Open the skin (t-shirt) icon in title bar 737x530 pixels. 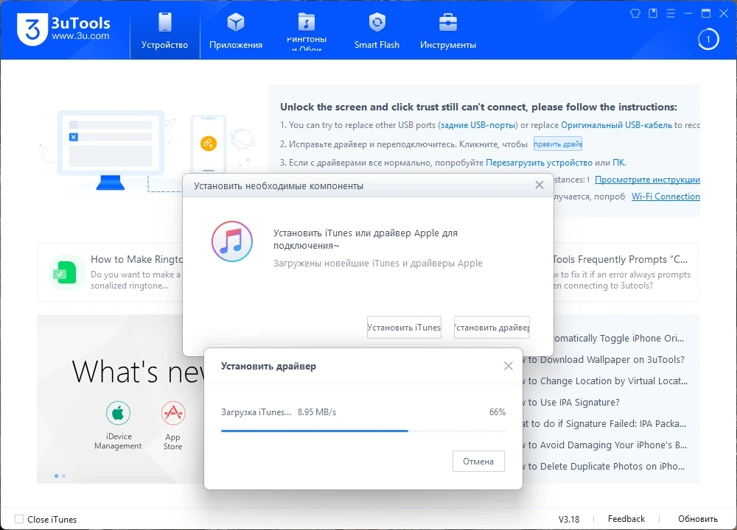635,13
